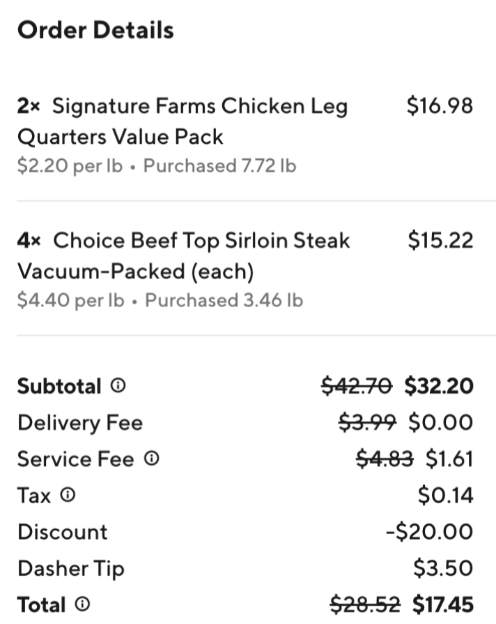Select the $2.20 per lb chicken detail

coord(70,165)
